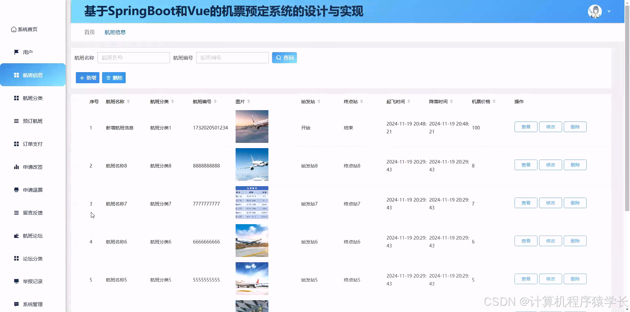
Task: Switch to the 首页 tab
Action: 89,32
